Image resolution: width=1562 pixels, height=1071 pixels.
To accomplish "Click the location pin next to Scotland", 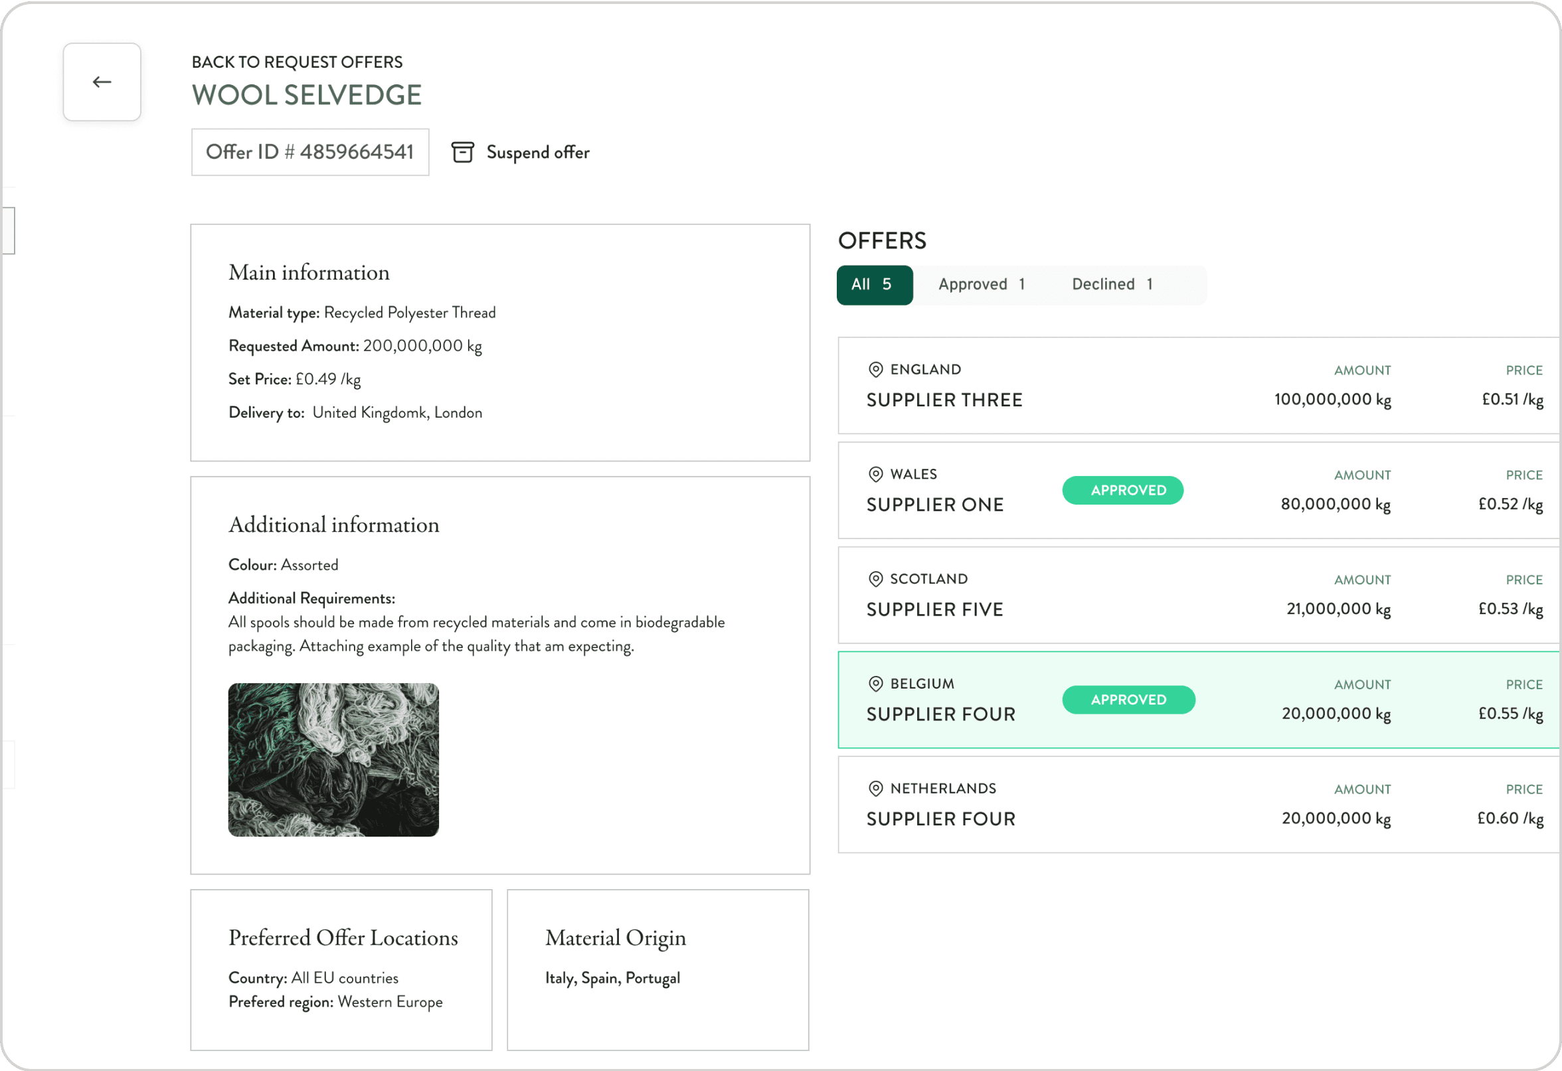I will pyautogui.click(x=876, y=579).
